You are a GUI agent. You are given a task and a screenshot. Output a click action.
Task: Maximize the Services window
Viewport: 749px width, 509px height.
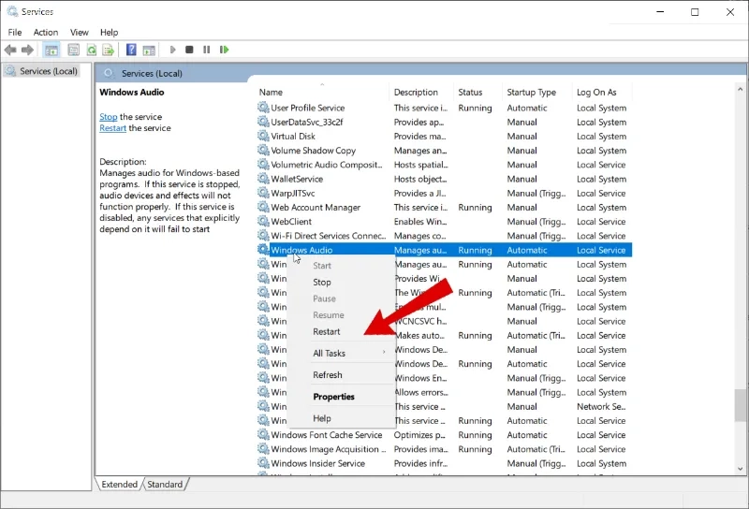pyautogui.click(x=695, y=12)
